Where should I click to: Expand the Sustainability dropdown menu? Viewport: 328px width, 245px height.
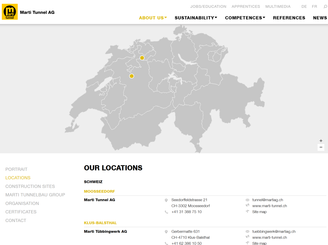coord(196,18)
